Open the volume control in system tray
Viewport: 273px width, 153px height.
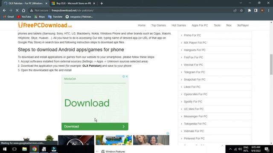click(240, 149)
